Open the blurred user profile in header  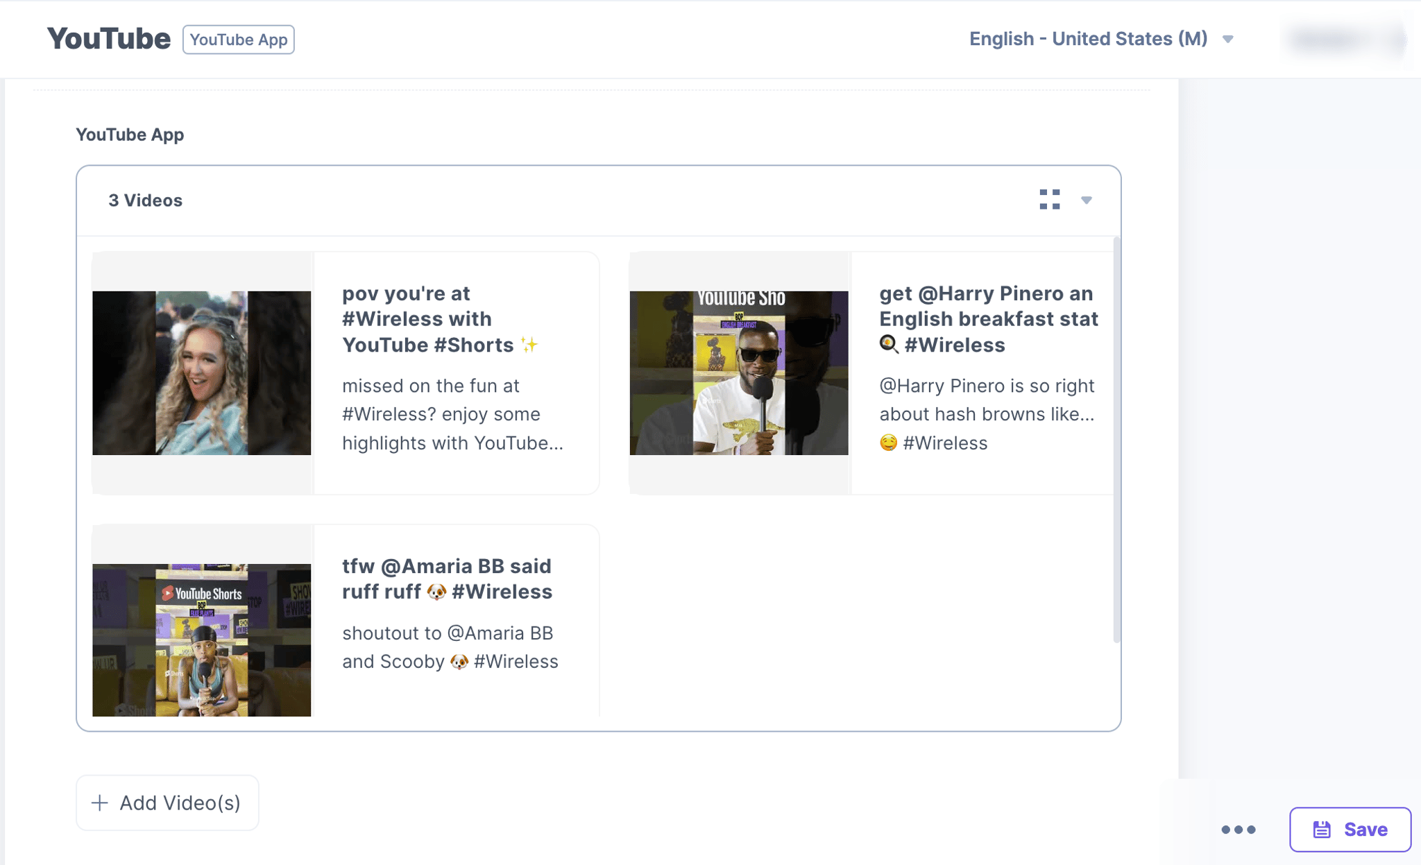pos(1346,39)
